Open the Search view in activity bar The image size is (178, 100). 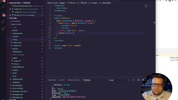[3, 7]
